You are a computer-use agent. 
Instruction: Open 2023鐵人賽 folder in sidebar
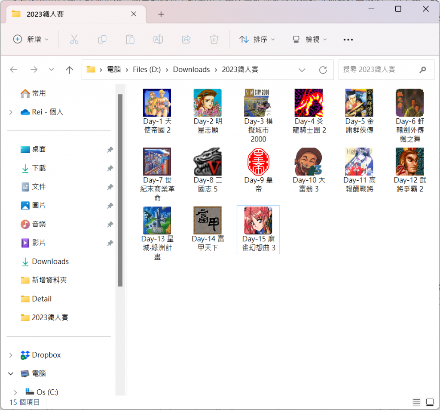[x=44, y=318]
